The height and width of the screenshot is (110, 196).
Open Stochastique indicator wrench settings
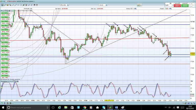pos(12,81)
